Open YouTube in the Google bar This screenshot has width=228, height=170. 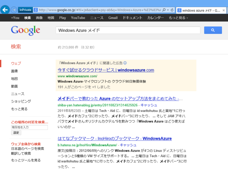(x=78, y=18)
